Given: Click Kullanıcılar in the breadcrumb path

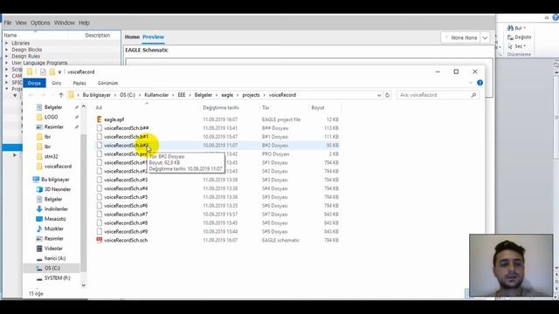Looking at the screenshot, I should [156, 95].
